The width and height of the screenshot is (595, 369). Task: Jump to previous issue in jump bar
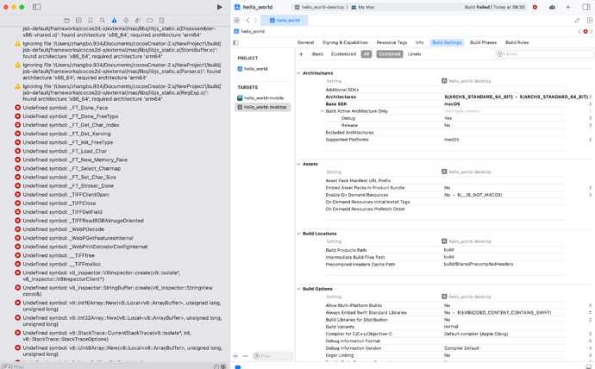pos(579,32)
